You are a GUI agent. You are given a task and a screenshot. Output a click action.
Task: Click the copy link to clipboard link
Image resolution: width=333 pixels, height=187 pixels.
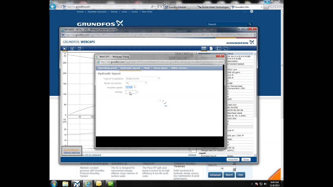(x=91, y=155)
